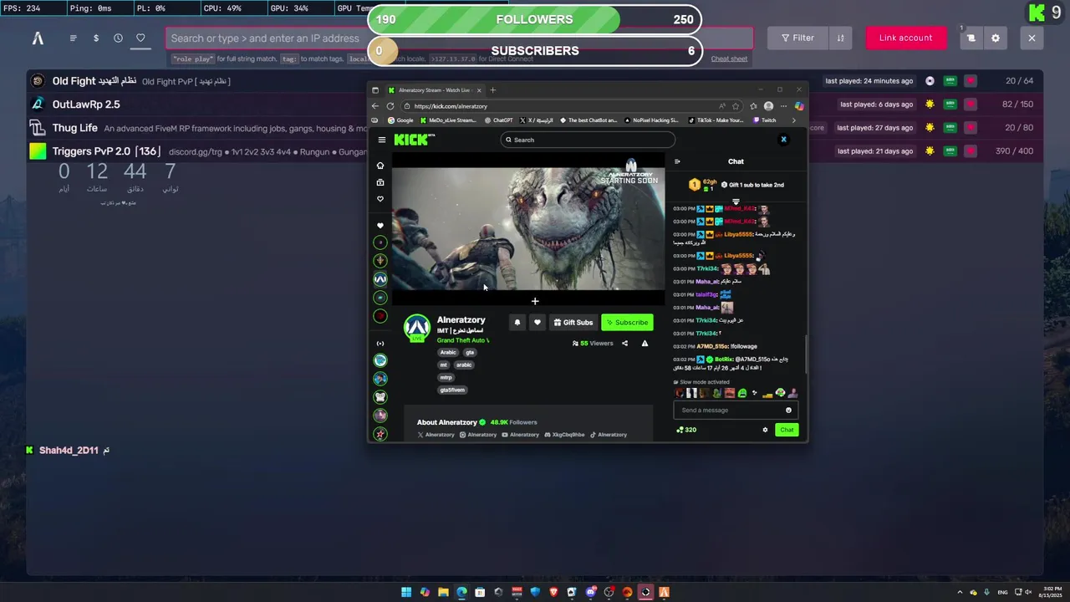Click the FiveM server list icon
The width and height of the screenshot is (1070, 602).
point(73,38)
